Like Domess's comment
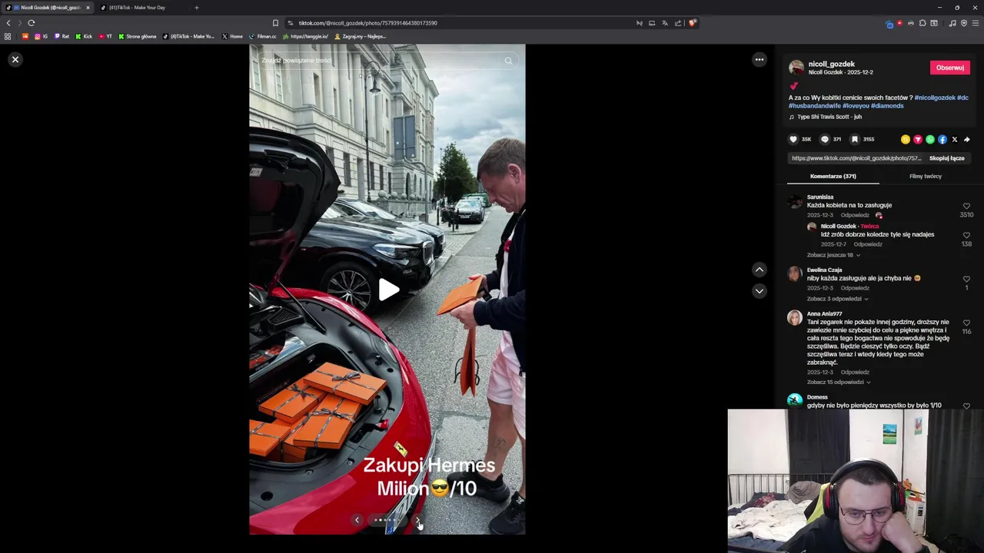Viewport: 984px width, 553px height. (966, 406)
